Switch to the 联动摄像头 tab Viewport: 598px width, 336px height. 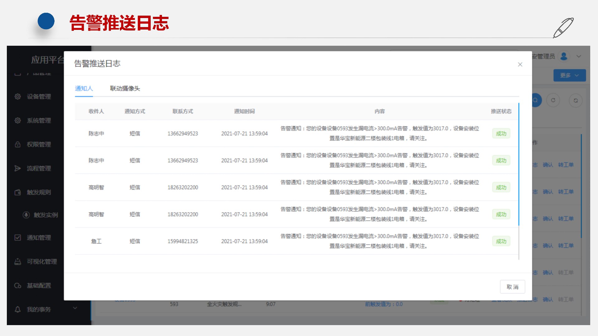coord(125,88)
